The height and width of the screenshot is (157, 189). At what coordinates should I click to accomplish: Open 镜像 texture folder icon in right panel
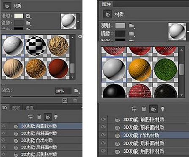(131, 34)
